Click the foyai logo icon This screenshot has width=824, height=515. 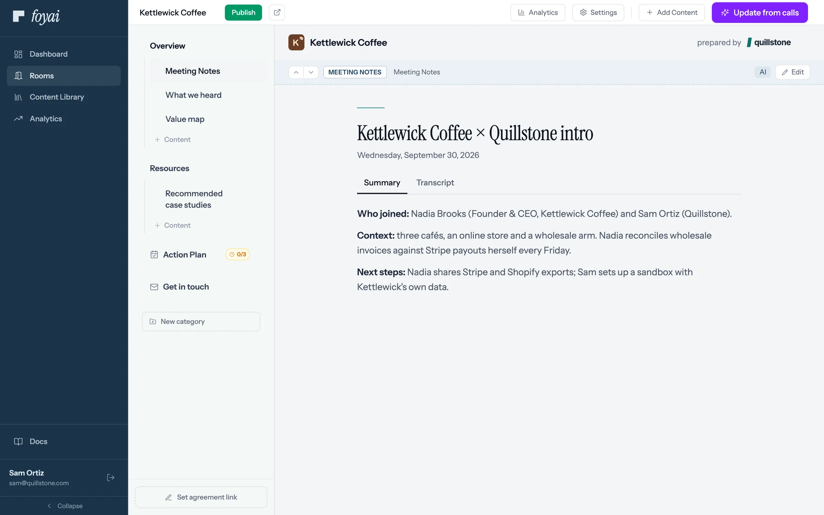click(x=19, y=16)
